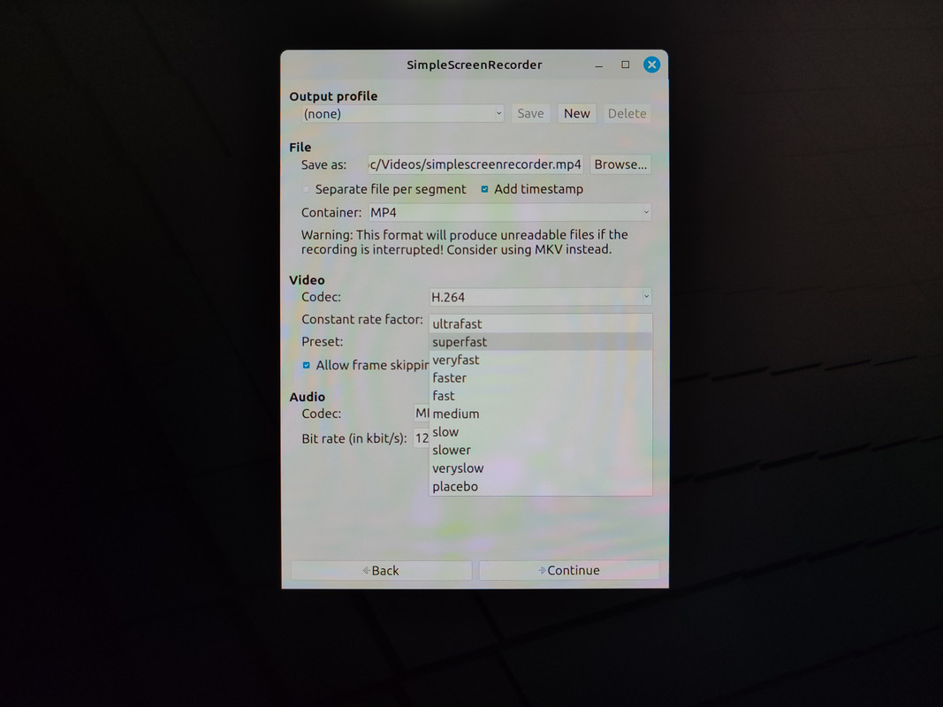Open the video Codec H.264 dropdown

(x=540, y=297)
